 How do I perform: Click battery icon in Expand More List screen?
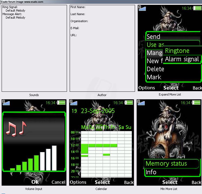click(x=197, y=8)
